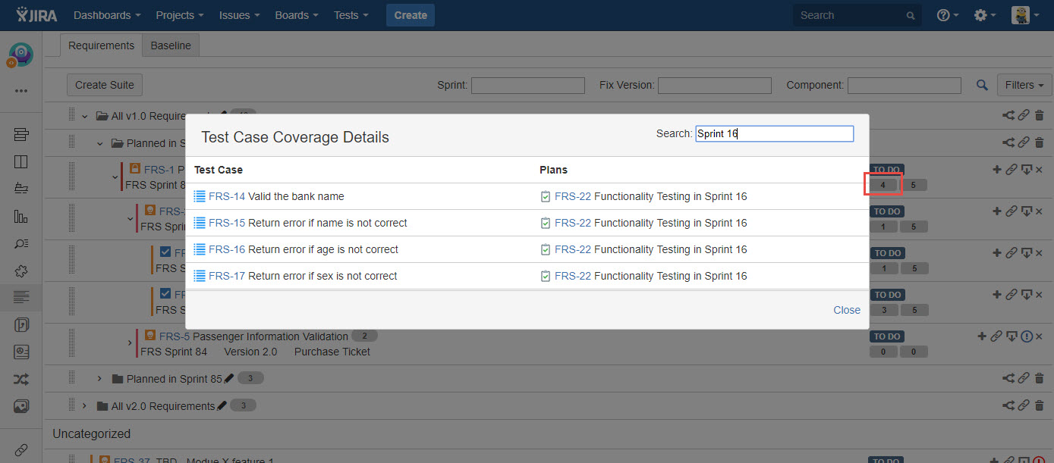
Task: Click the shuffle icon in the left sidebar
Action: coord(21,380)
